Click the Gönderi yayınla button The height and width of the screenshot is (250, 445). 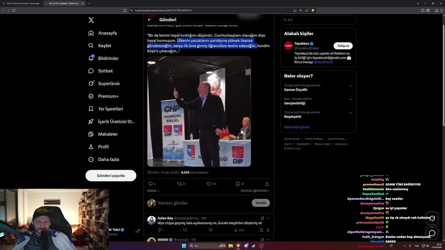tap(111, 176)
